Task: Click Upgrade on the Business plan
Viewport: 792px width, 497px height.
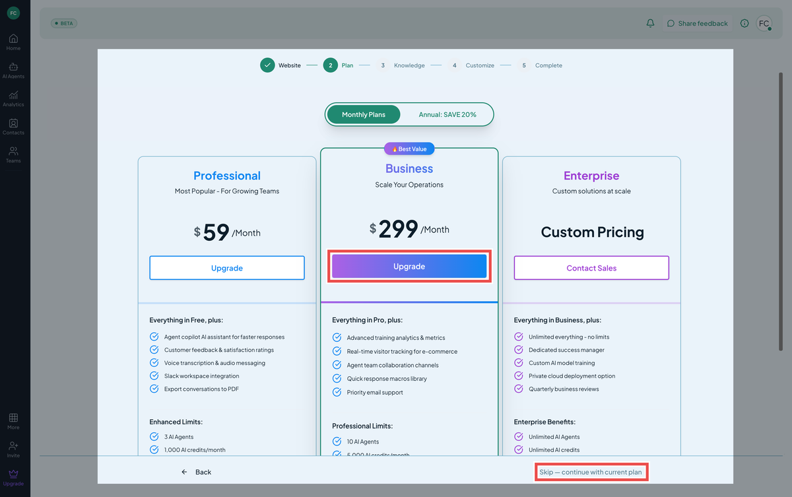Action: coord(409,267)
